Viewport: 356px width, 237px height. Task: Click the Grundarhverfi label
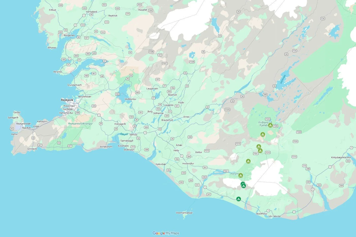tap(75, 85)
